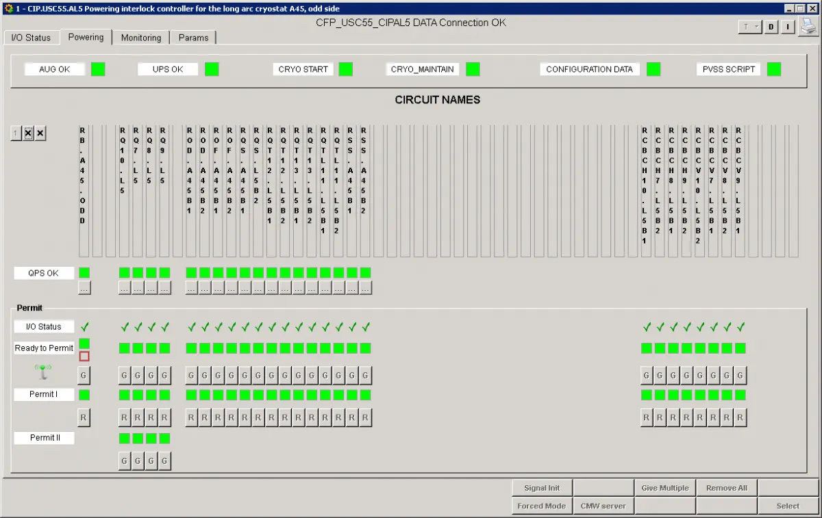Image resolution: width=822 pixels, height=518 pixels.
Task: Expand QPS '...' details for RQ10.L5
Action: point(124,288)
